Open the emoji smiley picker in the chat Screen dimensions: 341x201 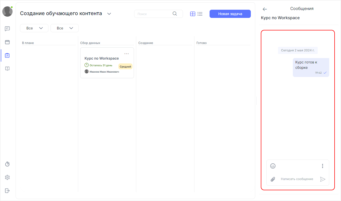(x=273, y=166)
